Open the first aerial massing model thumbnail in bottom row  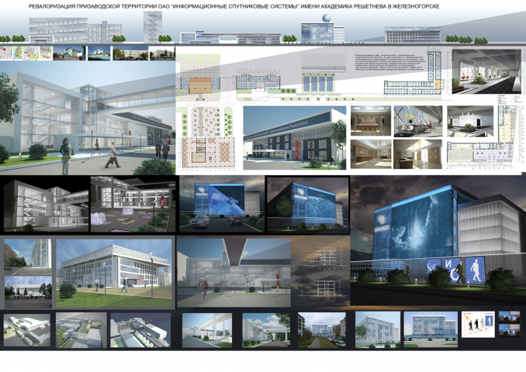click(x=27, y=330)
